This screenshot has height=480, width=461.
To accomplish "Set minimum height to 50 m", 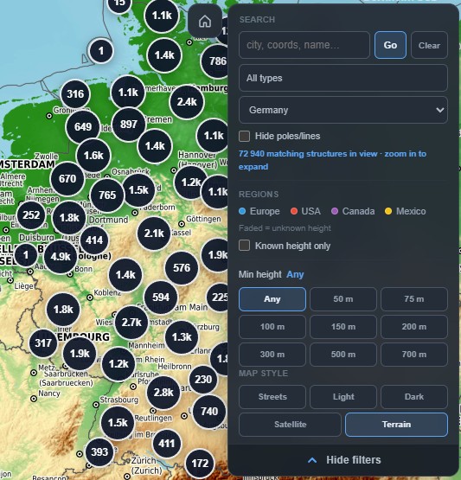I will click(x=343, y=299).
